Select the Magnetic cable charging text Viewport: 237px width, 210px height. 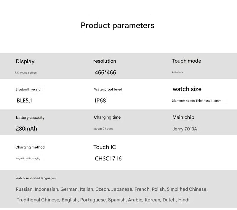28,159
